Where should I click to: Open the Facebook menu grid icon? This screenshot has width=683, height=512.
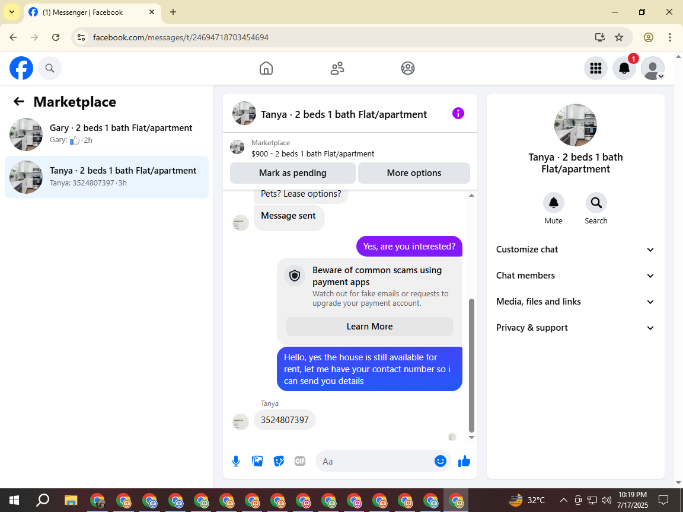[595, 68]
